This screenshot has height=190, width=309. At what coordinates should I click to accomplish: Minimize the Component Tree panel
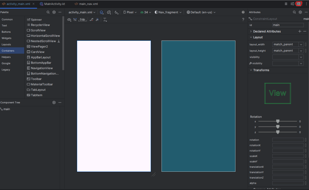[60, 103]
